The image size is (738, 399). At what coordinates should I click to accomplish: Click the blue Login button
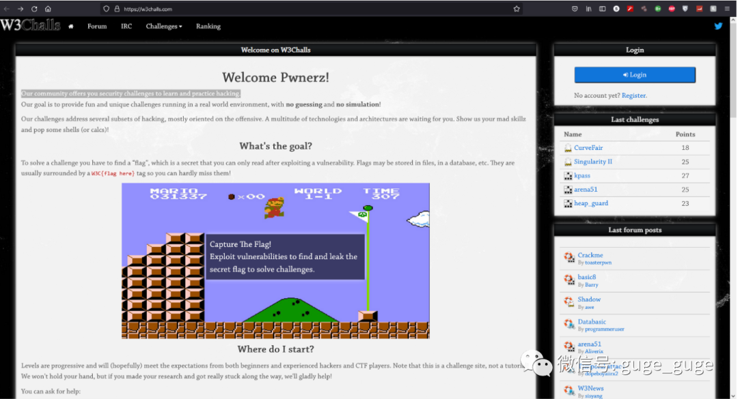click(x=634, y=75)
